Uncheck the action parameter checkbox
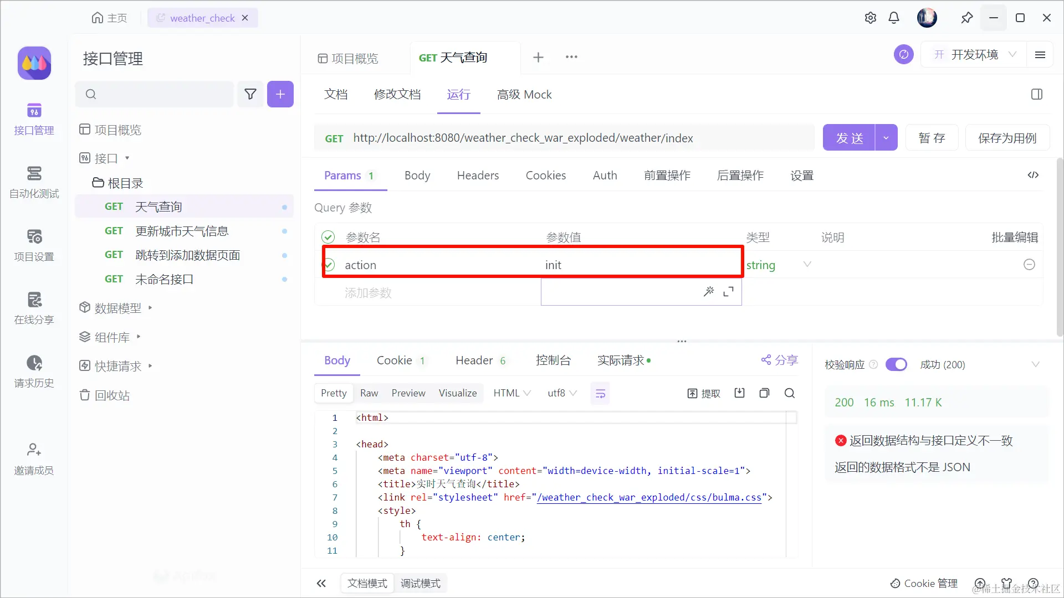1064x598 pixels. click(329, 265)
